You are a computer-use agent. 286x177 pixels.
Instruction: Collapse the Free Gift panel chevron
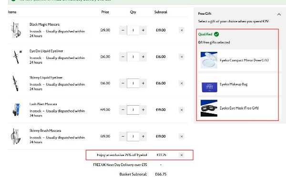click(x=279, y=14)
